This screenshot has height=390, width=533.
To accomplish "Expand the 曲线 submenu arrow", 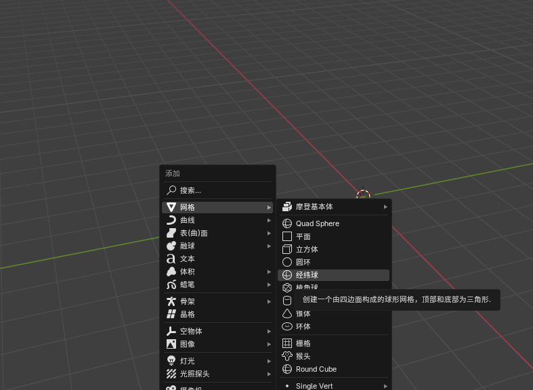I will (x=269, y=220).
